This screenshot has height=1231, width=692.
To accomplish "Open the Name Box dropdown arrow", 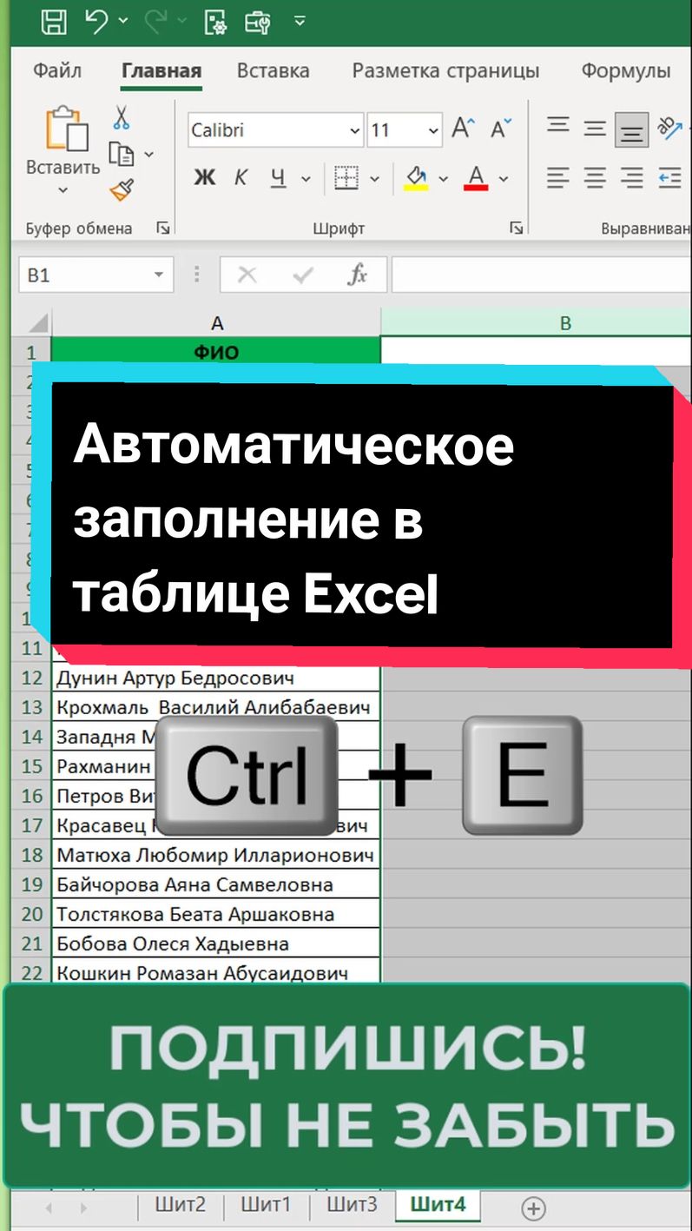I will [x=159, y=275].
